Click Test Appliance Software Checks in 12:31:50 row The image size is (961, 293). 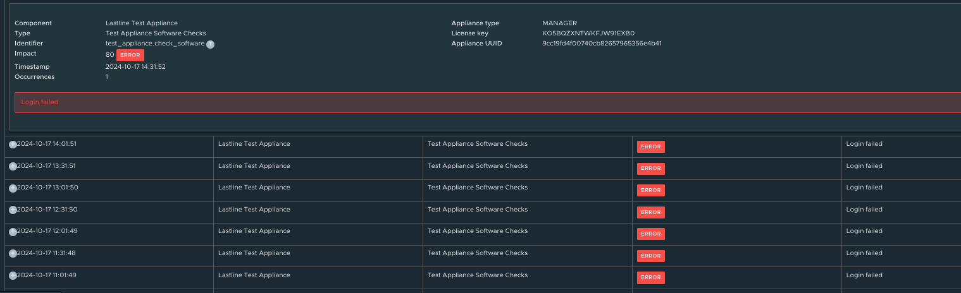pyautogui.click(x=477, y=210)
